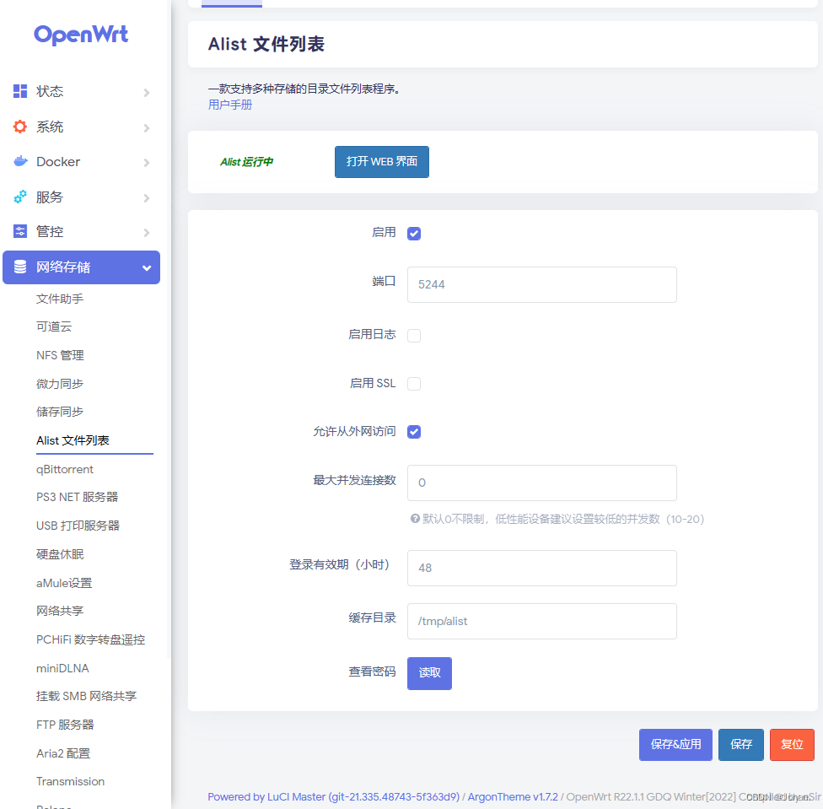Open PCHiFi 数字转盘遥控 submenu item

[90, 639]
